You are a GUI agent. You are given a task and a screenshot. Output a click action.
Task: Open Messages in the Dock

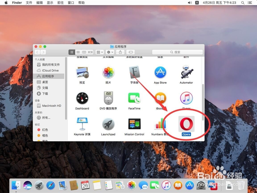143,185
